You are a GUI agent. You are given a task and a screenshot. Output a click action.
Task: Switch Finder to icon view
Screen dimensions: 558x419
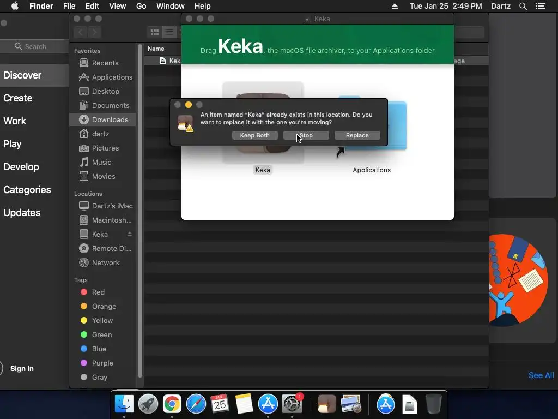pos(155,32)
